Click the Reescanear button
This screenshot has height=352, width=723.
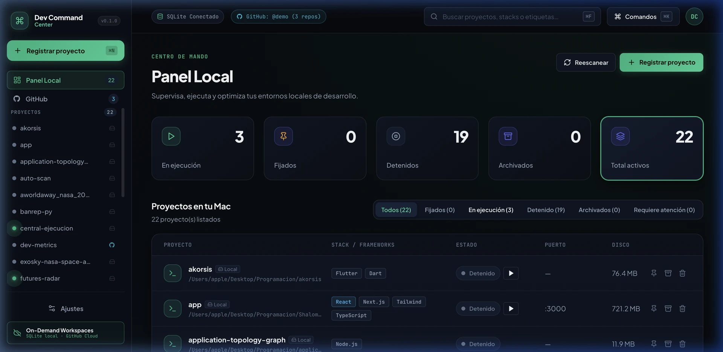point(586,62)
